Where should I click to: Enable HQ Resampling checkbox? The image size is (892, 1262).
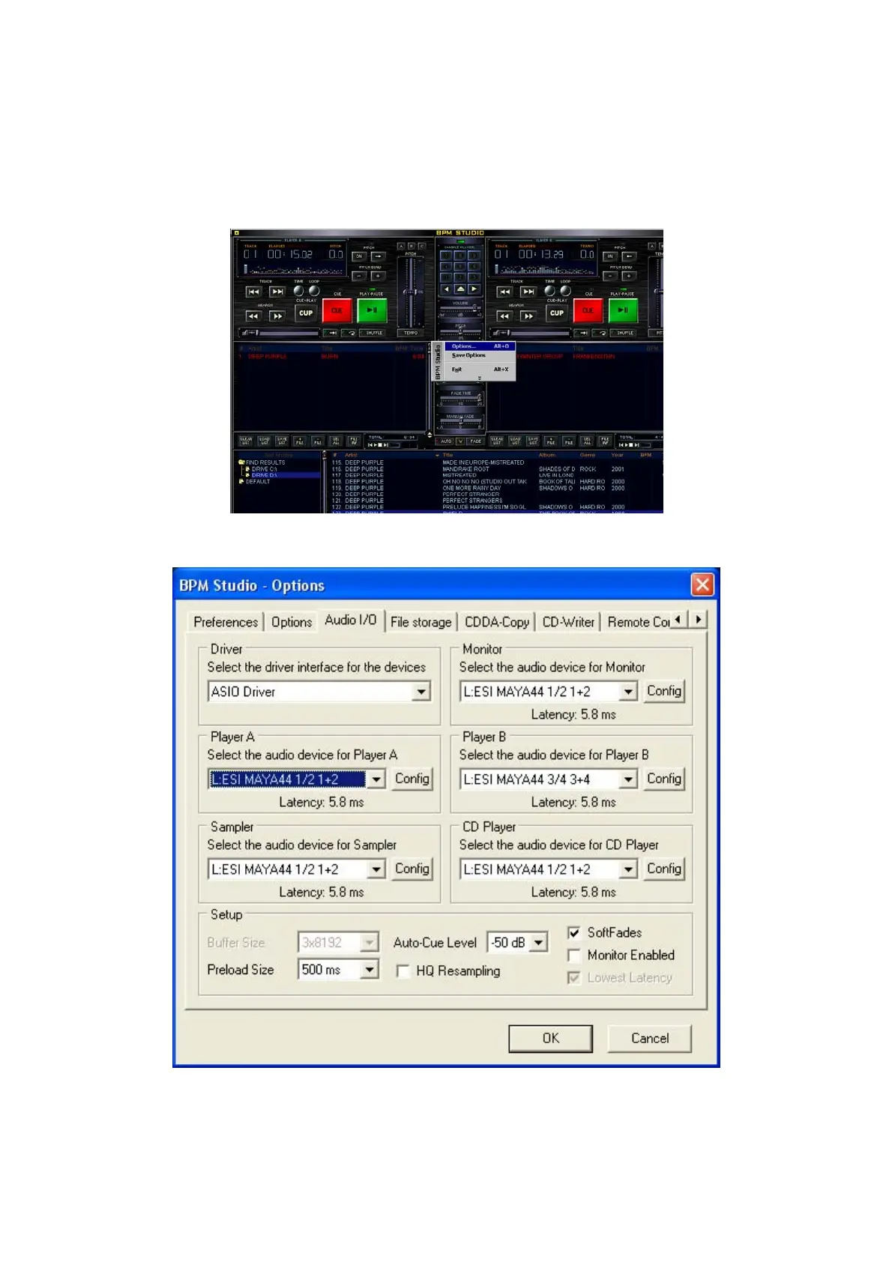point(403,971)
